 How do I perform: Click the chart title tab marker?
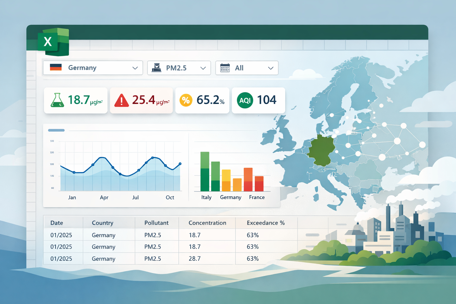pos(56,130)
